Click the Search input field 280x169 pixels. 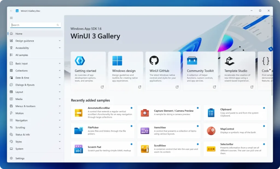36,25
